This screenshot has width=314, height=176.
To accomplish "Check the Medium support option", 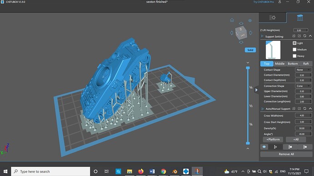I will tap(294, 50).
